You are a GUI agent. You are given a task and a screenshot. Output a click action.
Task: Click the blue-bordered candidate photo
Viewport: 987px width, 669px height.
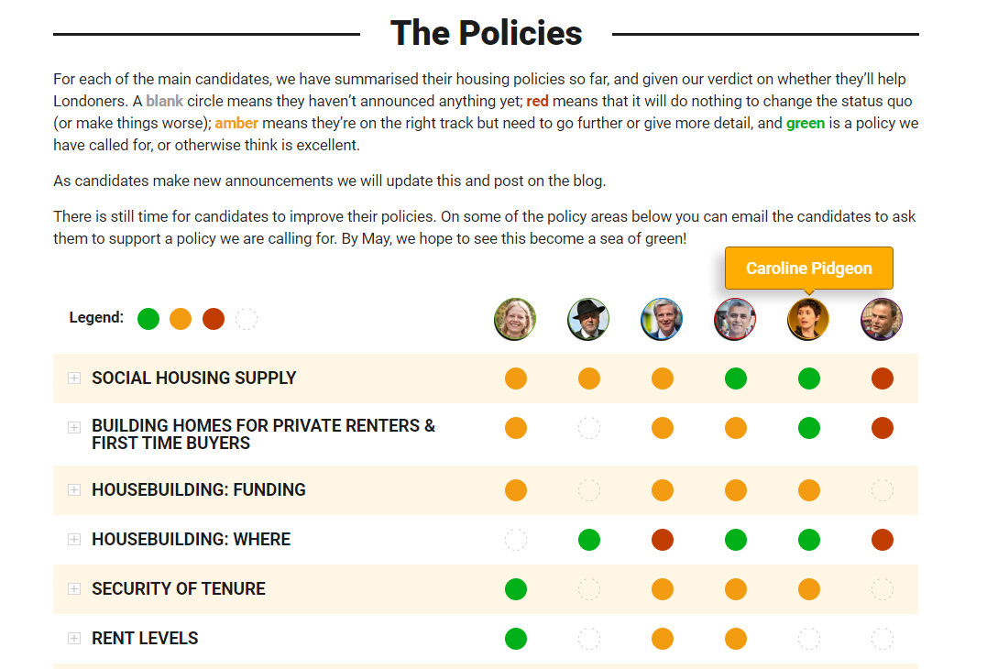(662, 319)
